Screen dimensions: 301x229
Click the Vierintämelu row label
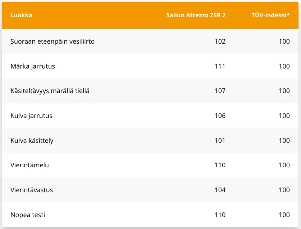[x=29, y=165]
